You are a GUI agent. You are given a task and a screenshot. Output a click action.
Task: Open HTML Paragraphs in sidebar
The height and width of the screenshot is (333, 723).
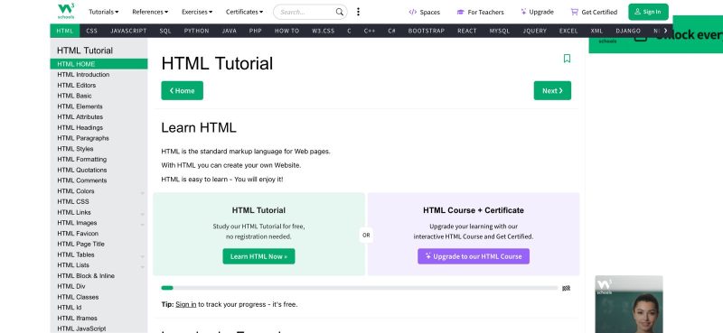(x=99, y=138)
